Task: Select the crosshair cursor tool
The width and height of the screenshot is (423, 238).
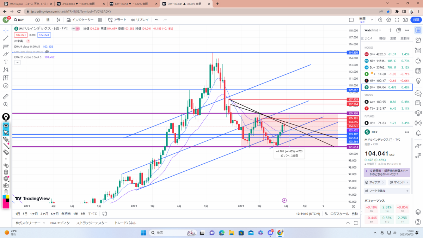Action: [x=6, y=30]
